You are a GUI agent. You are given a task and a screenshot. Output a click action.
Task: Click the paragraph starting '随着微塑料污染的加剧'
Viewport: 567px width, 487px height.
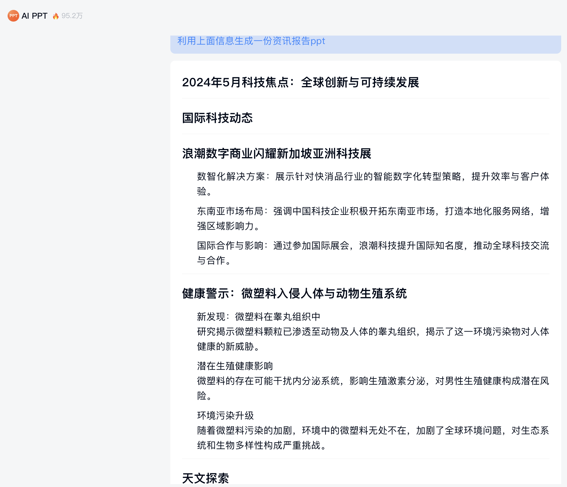point(373,438)
